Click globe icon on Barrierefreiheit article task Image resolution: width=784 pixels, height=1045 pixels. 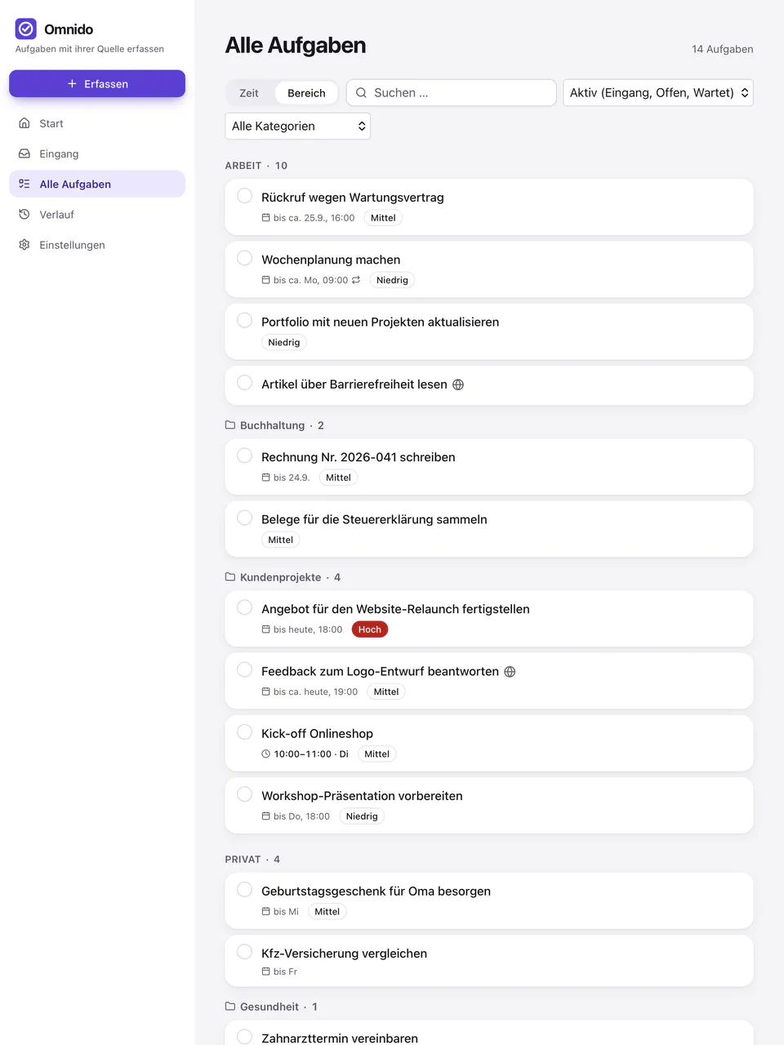click(458, 385)
